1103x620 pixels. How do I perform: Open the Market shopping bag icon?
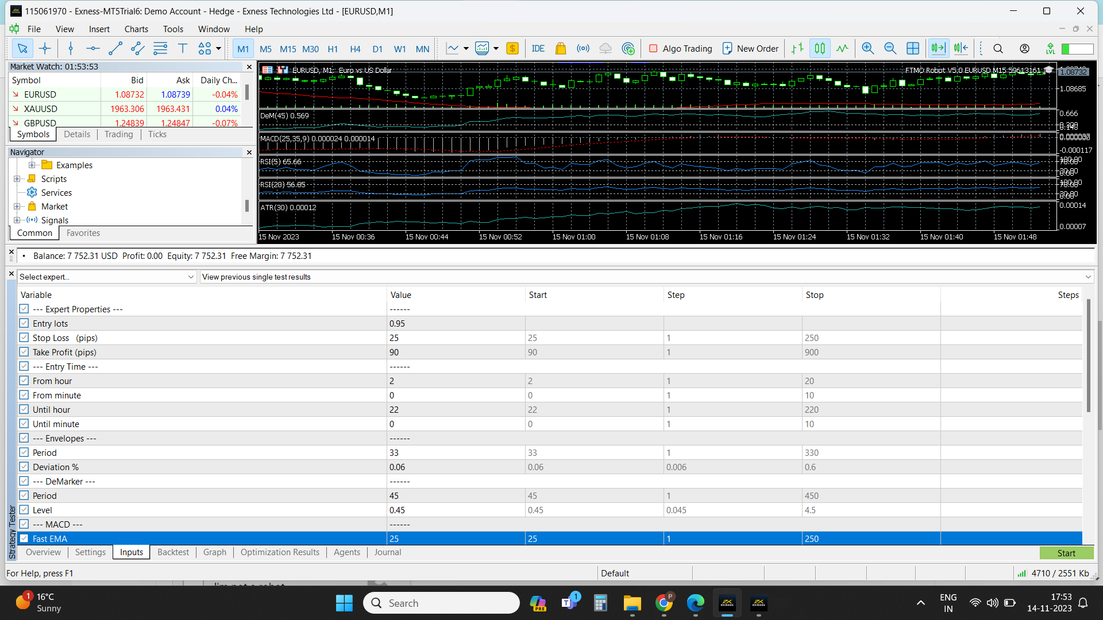561,49
